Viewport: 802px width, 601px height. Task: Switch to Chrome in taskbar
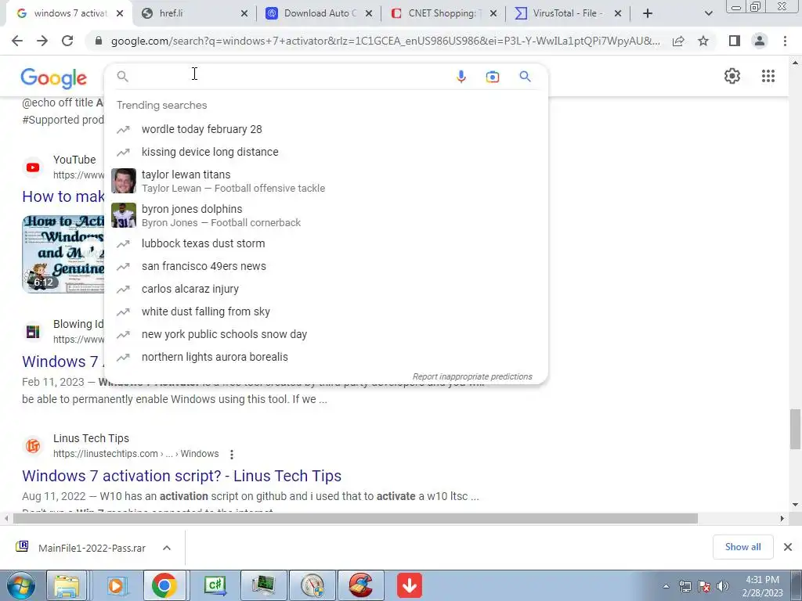pos(164,585)
